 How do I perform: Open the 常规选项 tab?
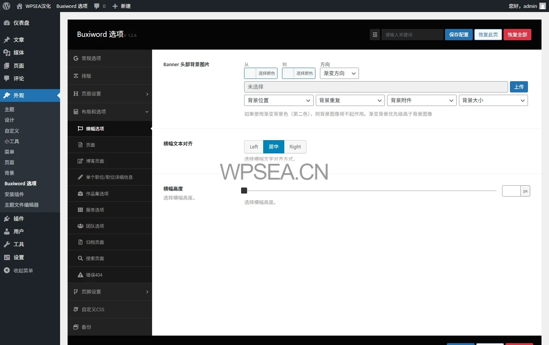click(x=110, y=58)
